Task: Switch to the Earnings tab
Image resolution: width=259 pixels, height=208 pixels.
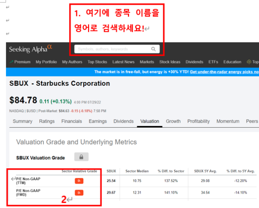Action: [98, 121]
